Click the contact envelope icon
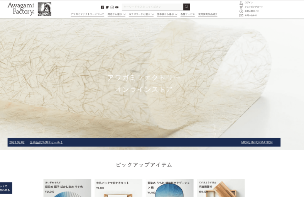304x197 pixels. [241, 15]
